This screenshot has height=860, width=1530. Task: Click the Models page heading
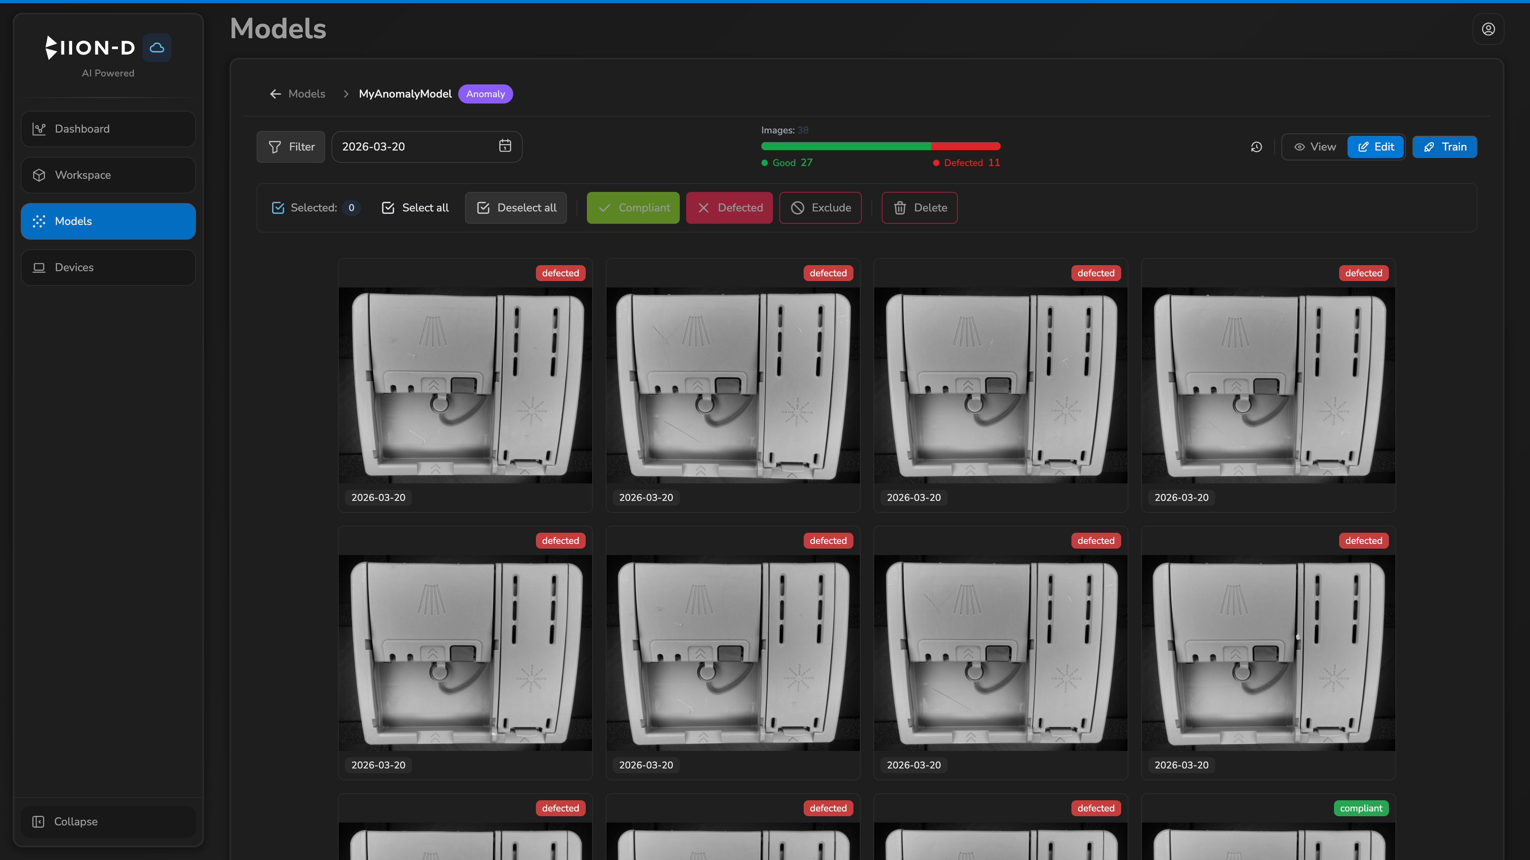278,29
